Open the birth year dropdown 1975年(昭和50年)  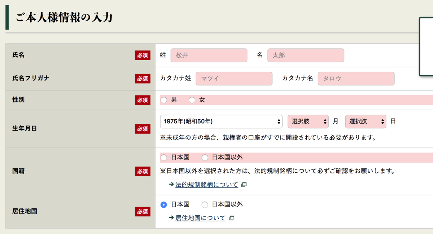(221, 122)
